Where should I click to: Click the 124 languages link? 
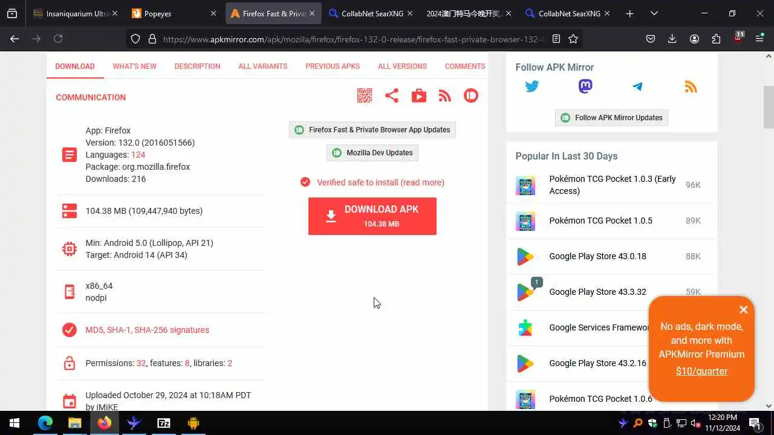click(x=138, y=155)
